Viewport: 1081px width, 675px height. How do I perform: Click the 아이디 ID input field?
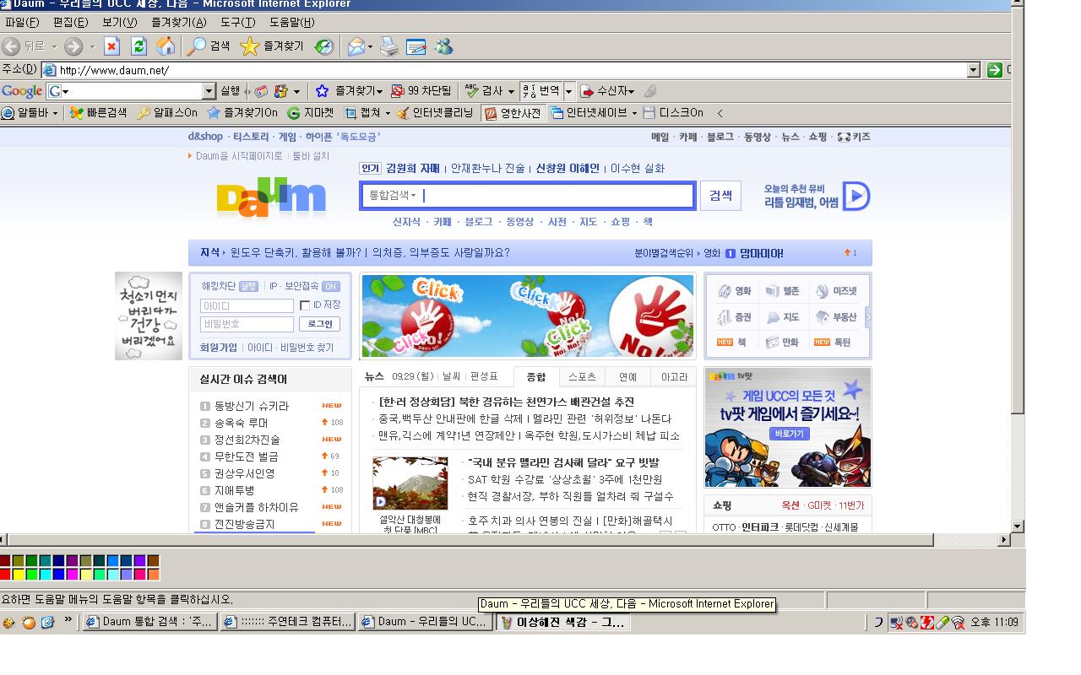(x=247, y=305)
